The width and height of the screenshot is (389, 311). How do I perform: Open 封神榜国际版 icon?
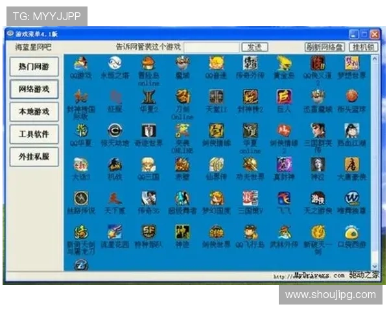coord(81,97)
